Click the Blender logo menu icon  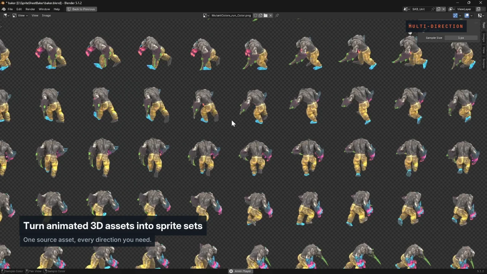coord(4,9)
